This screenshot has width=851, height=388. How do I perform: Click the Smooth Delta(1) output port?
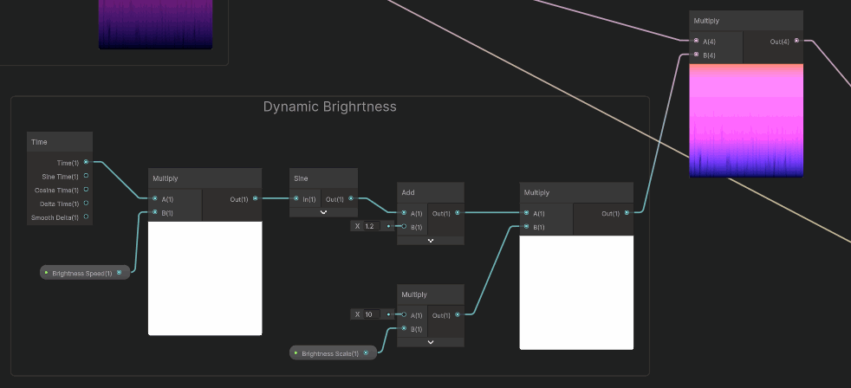click(x=86, y=217)
